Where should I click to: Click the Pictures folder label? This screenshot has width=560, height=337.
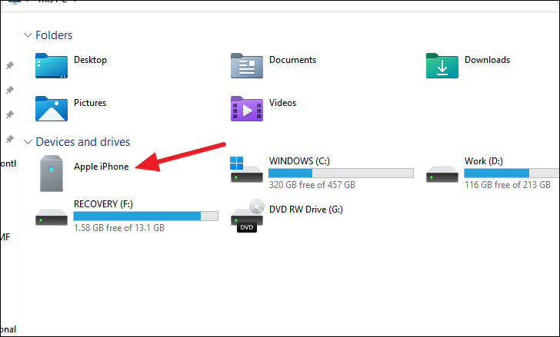(x=90, y=103)
